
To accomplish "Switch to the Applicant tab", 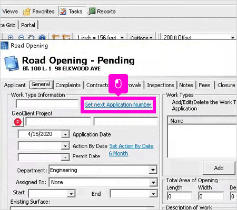I will pos(15,85).
